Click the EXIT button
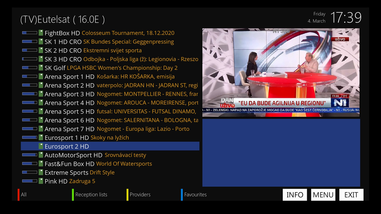This screenshot has height=214, width=381. tap(351, 195)
